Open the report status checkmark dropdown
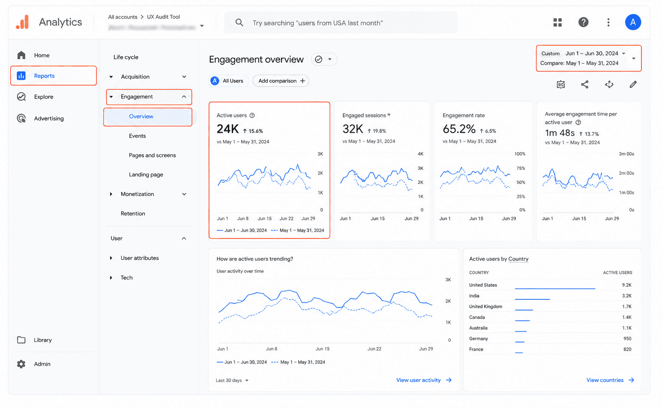The height and width of the screenshot is (408, 663). [x=324, y=59]
